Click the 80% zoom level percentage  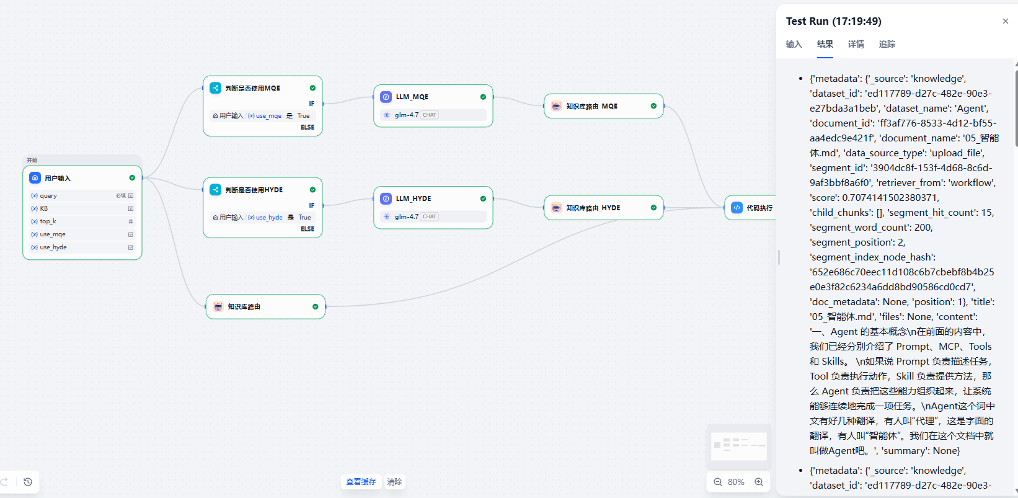(x=736, y=482)
